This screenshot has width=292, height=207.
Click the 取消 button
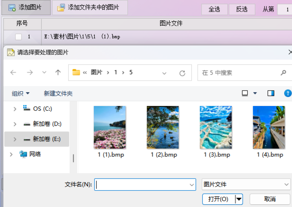coord(270,199)
